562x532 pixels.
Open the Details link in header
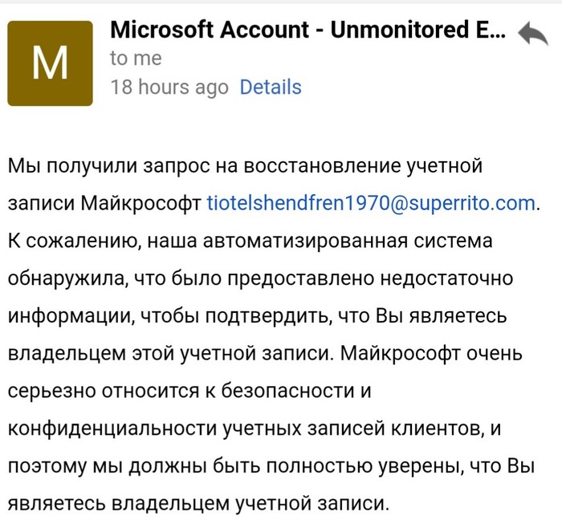tap(271, 87)
